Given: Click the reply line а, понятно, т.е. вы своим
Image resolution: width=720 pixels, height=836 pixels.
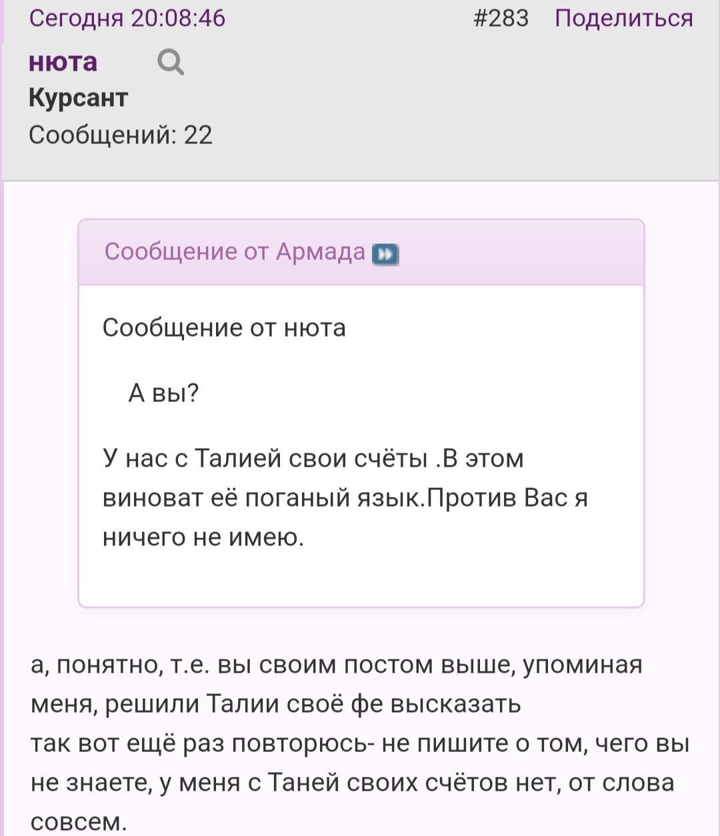Looking at the screenshot, I should [x=336, y=665].
